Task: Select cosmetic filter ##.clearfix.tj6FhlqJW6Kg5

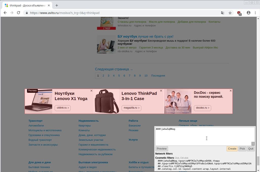Action: [175, 166]
